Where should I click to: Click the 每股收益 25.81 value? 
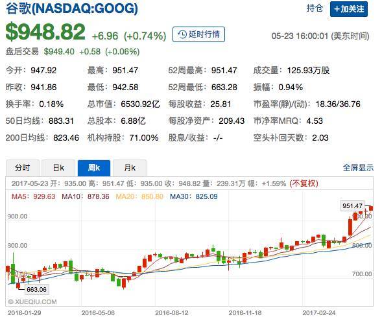pyautogui.click(x=221, y=104)
